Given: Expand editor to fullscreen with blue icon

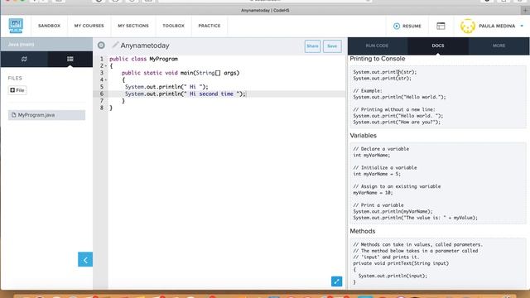Looking at the screenshot, I should click(x=337, y=281).
